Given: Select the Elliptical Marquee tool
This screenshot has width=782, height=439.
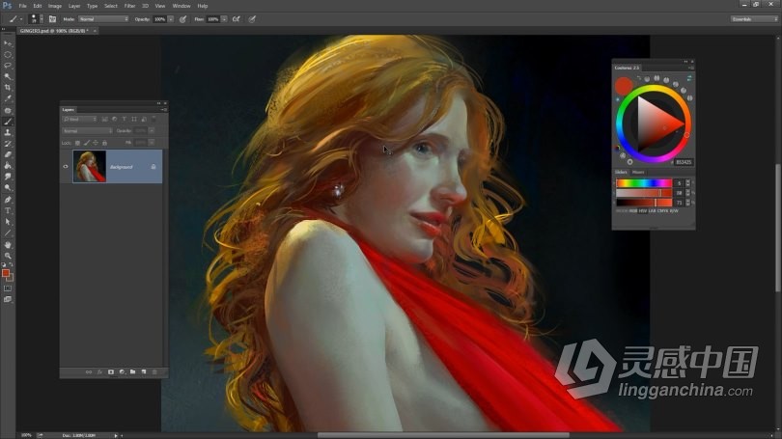Looking at the screenshot, I should [x=8, y=54].
